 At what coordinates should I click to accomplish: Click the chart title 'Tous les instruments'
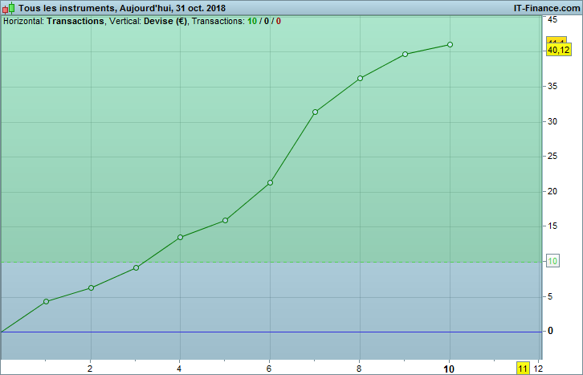tap(67, 8)
